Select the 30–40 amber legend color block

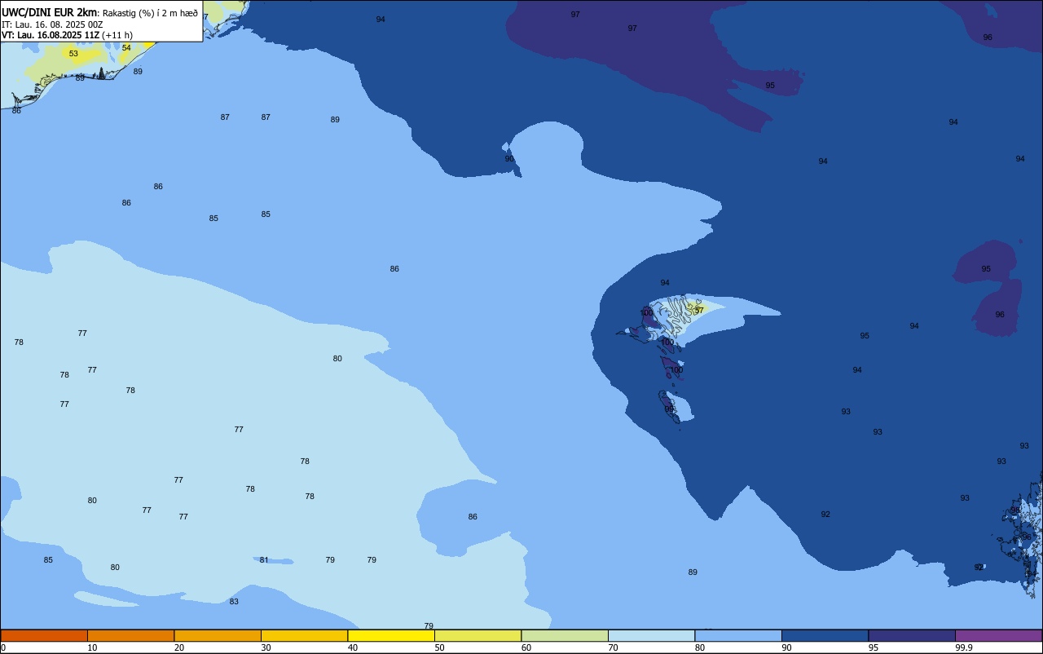point(304,635)
